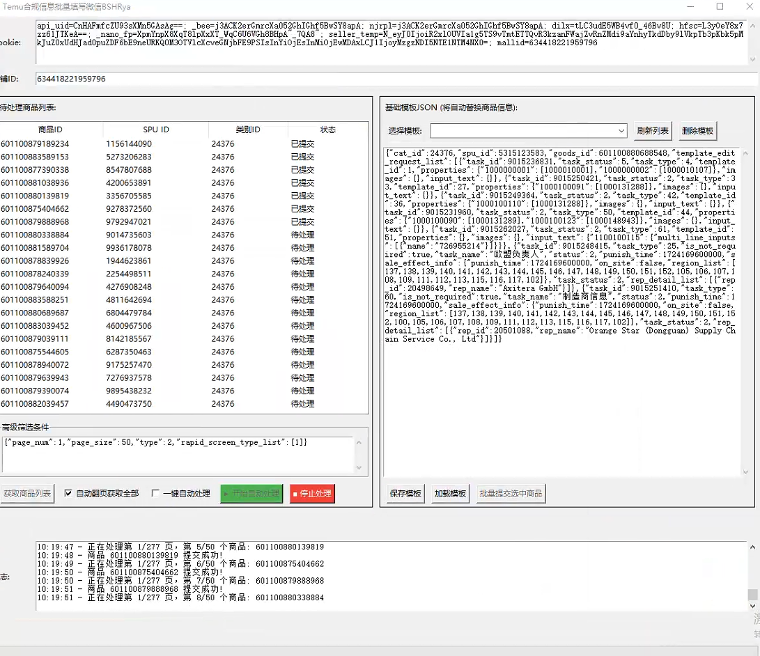The height and width of the screenshot is (656, 760).
Task: Click the log panel's scroll-up arrow
Action: pos(752,547)
